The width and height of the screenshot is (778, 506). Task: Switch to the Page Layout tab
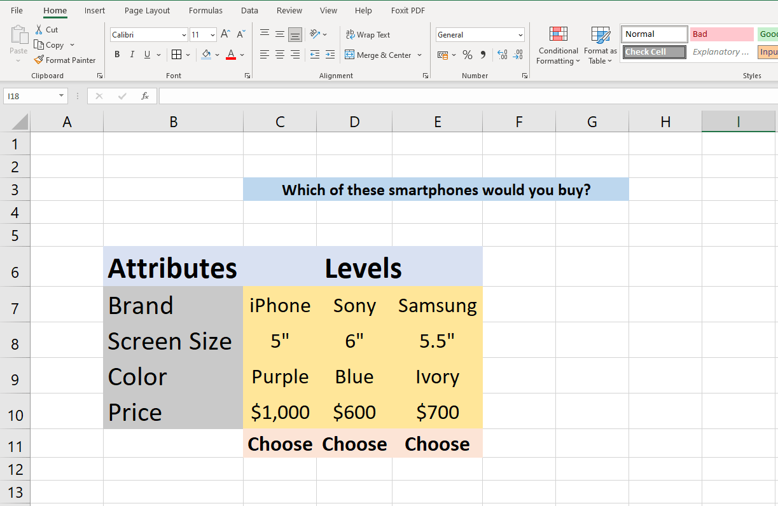click(147, 11)
